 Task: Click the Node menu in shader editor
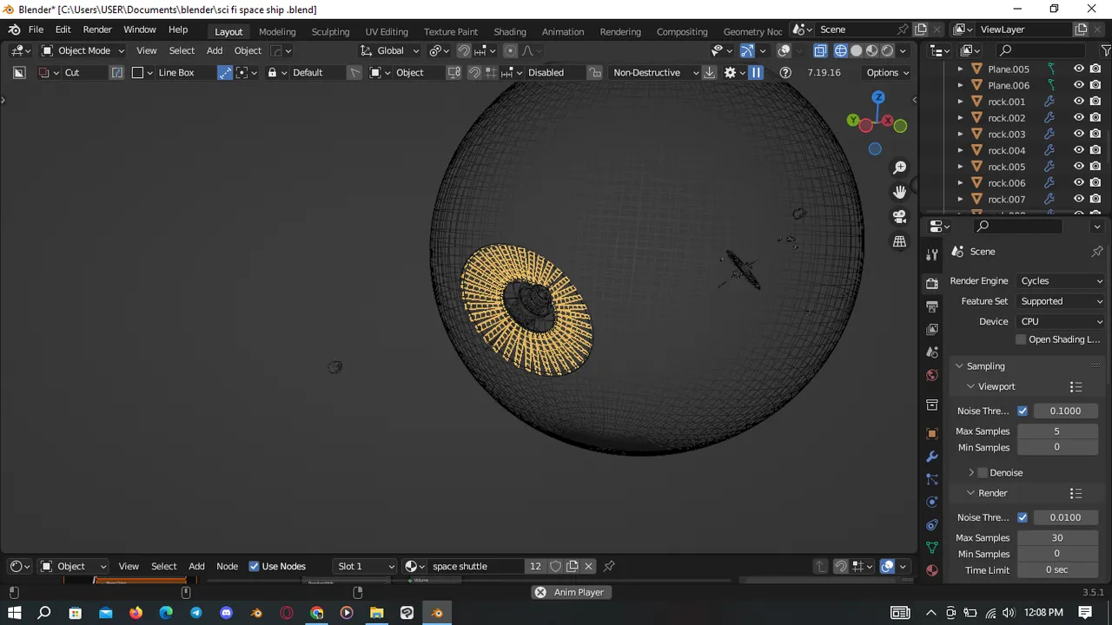pyautogui.click(x=227, y=566)
